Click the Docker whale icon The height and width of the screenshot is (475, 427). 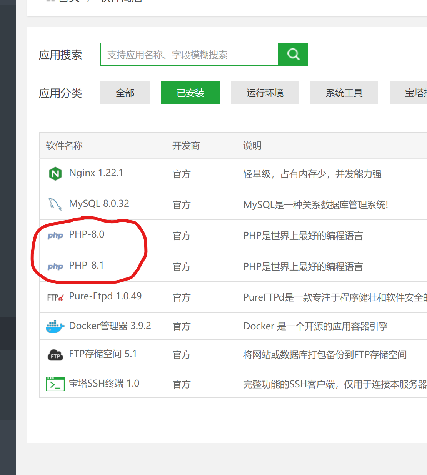[x=55, y=326]
